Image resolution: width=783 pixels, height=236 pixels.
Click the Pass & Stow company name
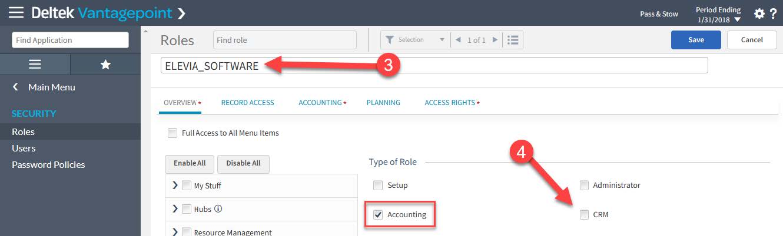click(x=659, y=14)
